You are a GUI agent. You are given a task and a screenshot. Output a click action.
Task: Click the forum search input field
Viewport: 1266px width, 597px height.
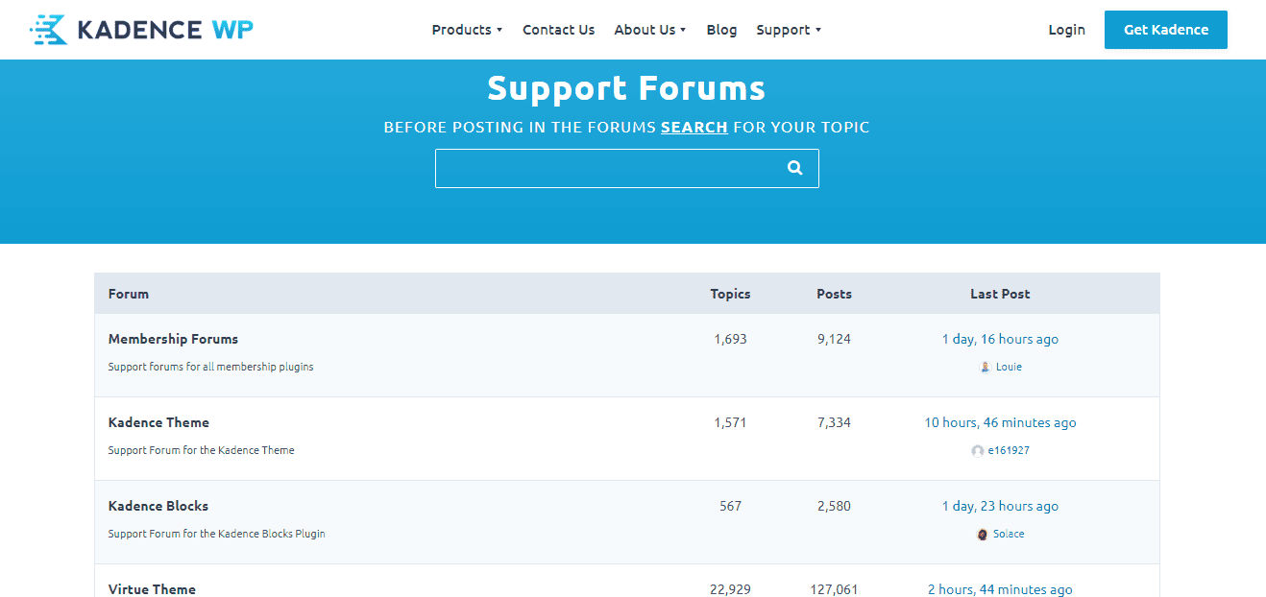click(x=605, y=168)
